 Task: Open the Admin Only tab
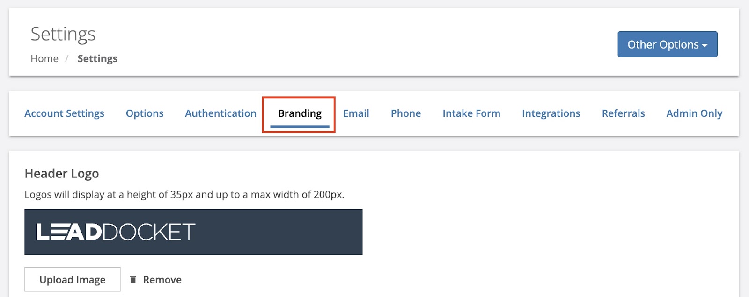click(x=694, y=113)
